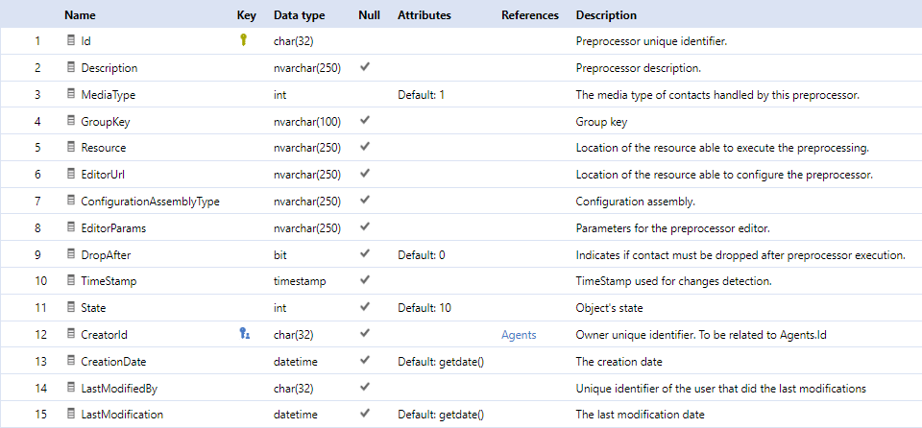This screenshot has width=922, height=428.
Task: Click the column icon beside Description
Action: point(71,67)
